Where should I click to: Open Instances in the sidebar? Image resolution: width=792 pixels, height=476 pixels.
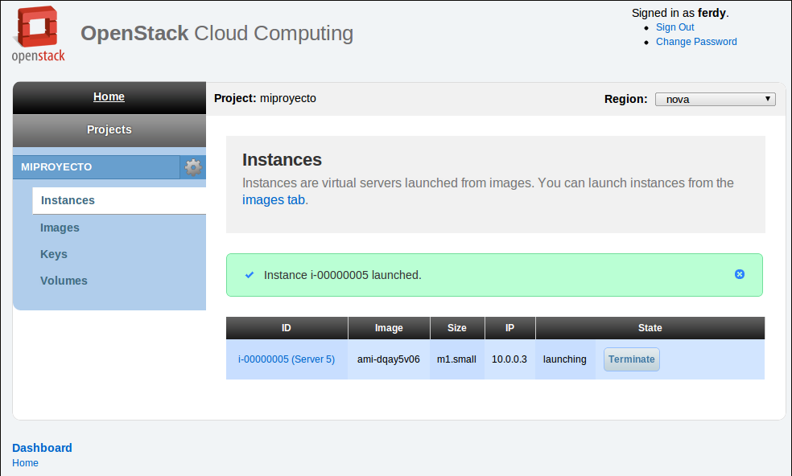click(119, 200)
